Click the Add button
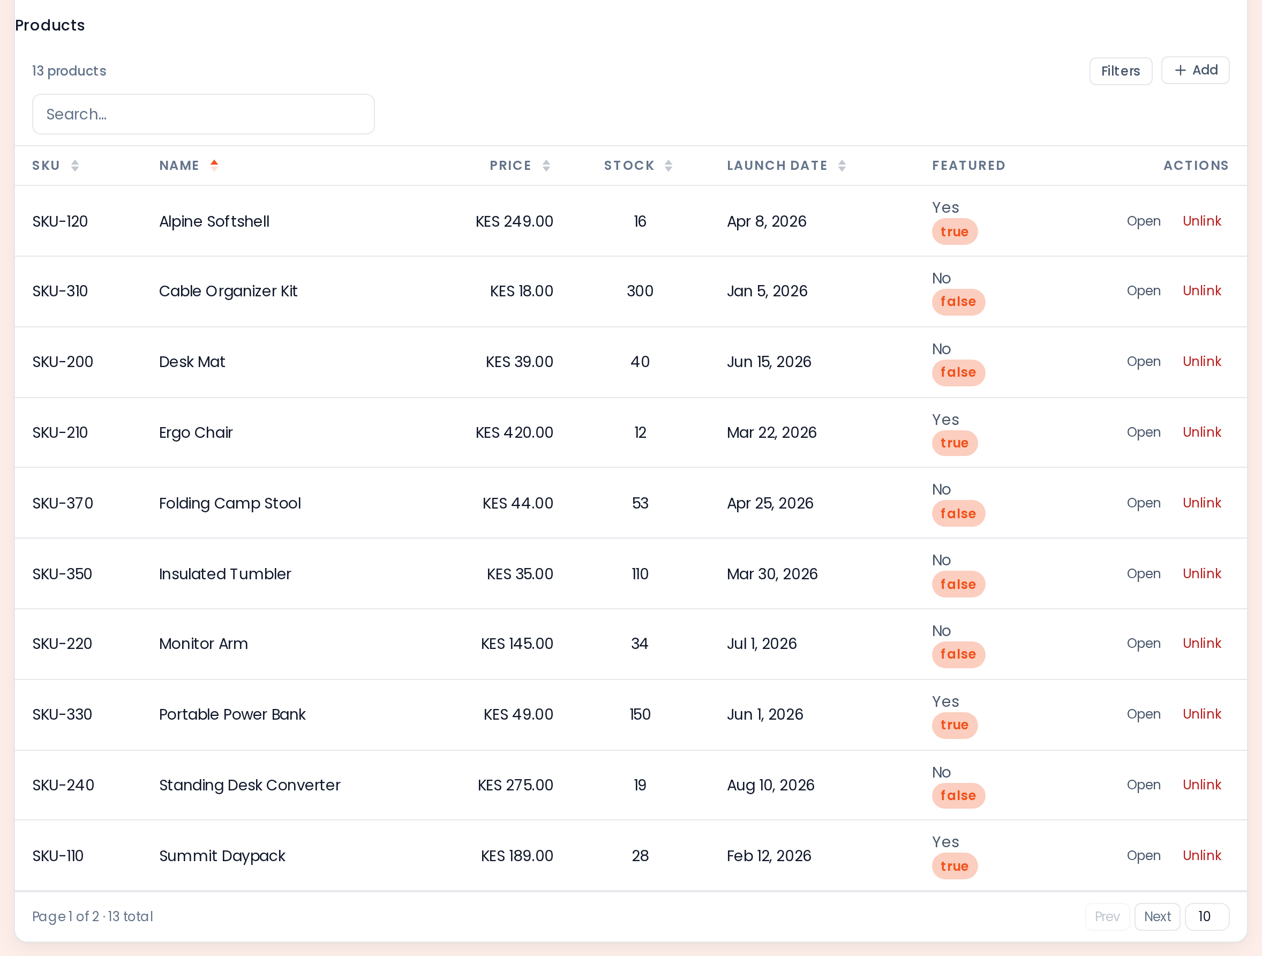The height and width of the screenshot is (956, 1262). coord(1195,70)
